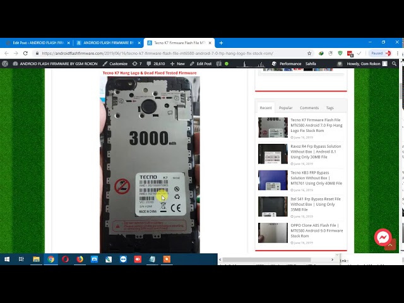Open ANDROID FLASH FIRMWARE BY GSM ROKON site menu
Screen dimensions: 404x303
click(55, 64)
